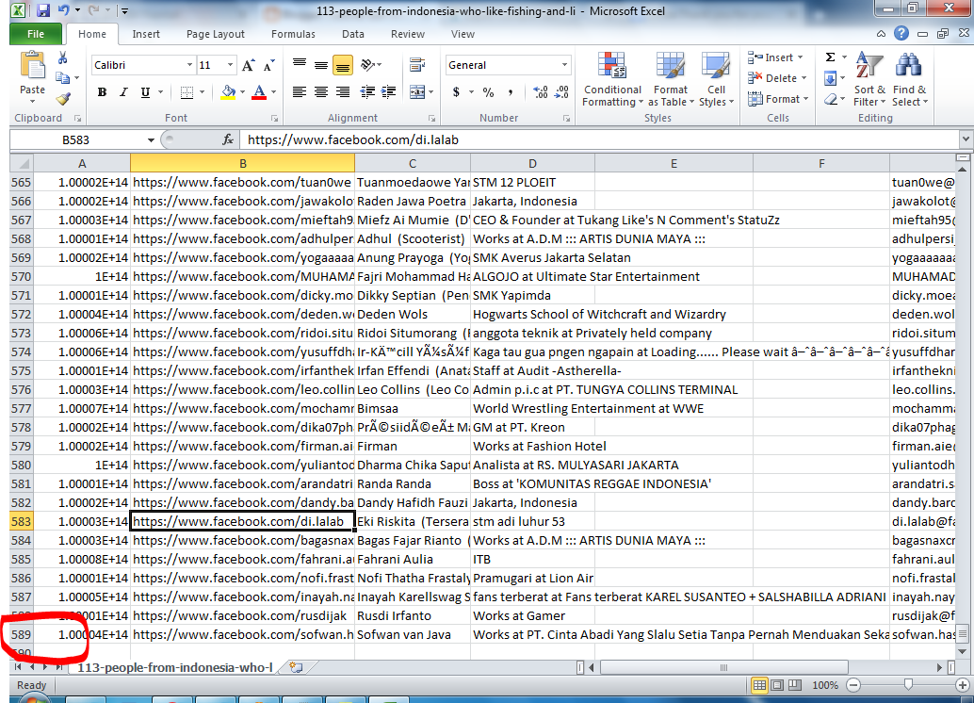Select column D header
This screenshot has width=974, height=703.
pyautogui.click(x=532, y=163)
